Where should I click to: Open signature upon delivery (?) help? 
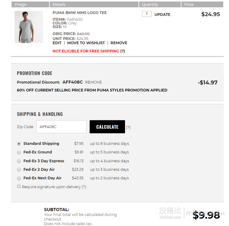click(x=84, y=187)
